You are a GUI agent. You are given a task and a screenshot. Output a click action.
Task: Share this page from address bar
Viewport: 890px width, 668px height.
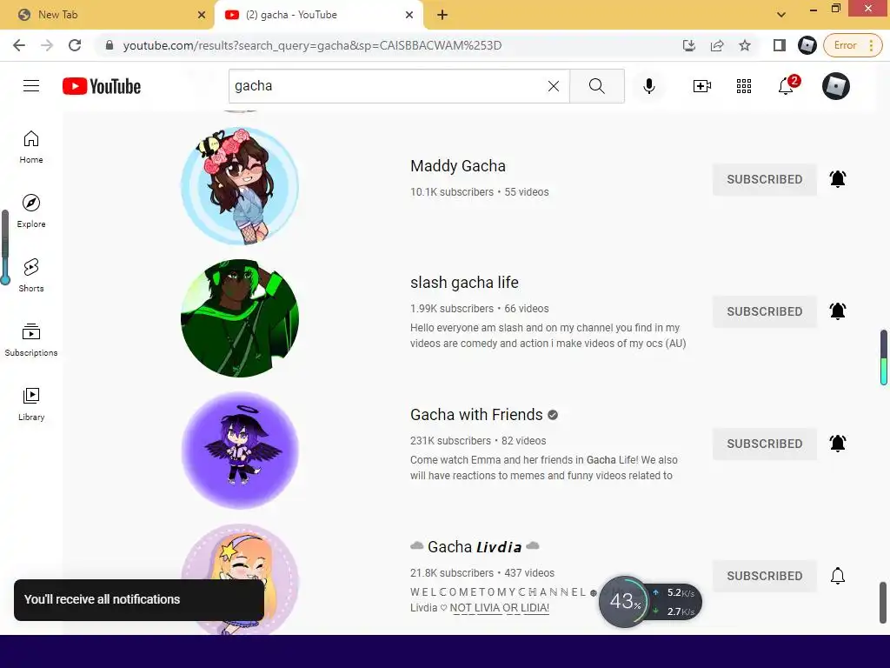[x=717, y=45]
